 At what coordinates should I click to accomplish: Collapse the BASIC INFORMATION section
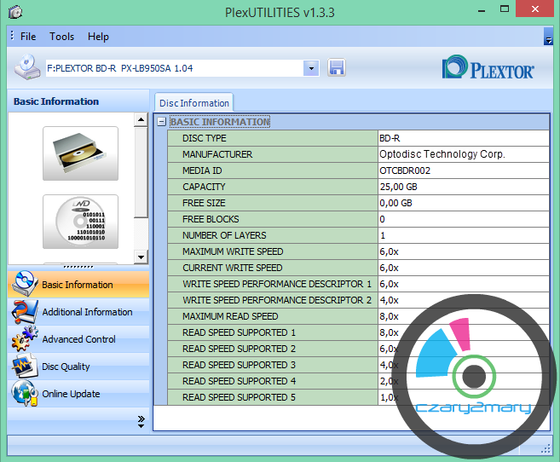pyautogui.click(x=162, y=122)
